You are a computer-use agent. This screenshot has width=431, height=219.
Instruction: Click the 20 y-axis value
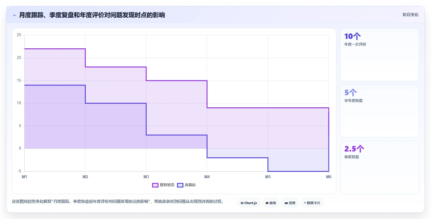tap(19, 58)
